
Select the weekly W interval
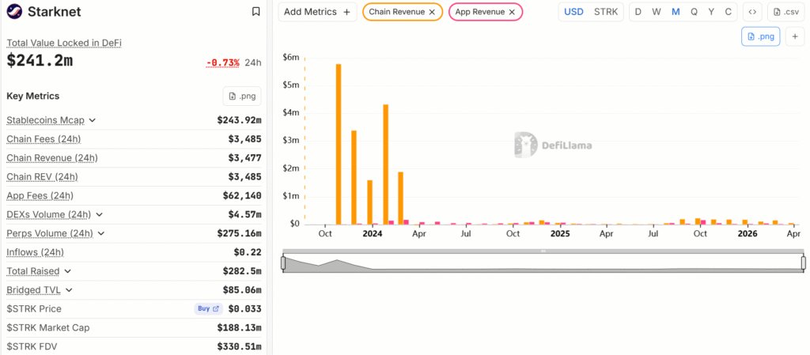656,12
